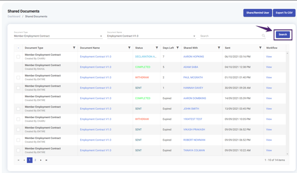297x173 pixels.
Task: Go to last page arrow in pager
Action: tap(47, 160)
